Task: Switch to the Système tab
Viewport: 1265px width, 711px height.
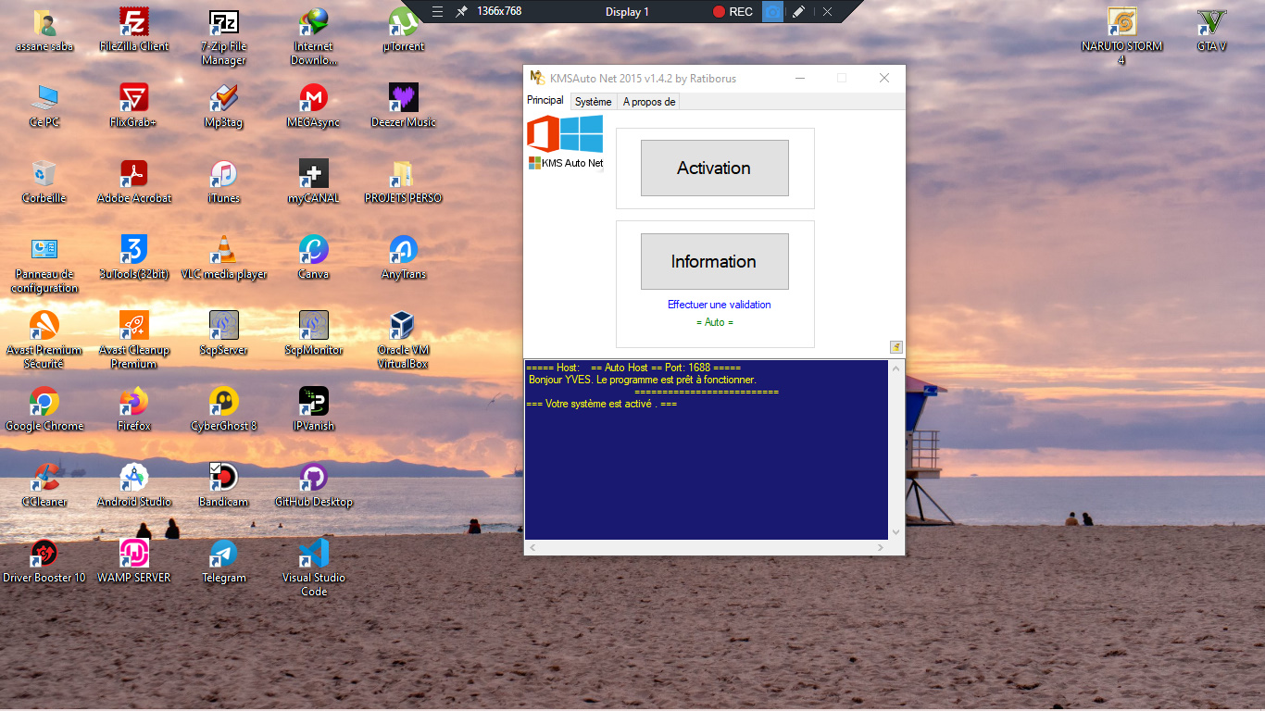Action: tap(593, 102)
